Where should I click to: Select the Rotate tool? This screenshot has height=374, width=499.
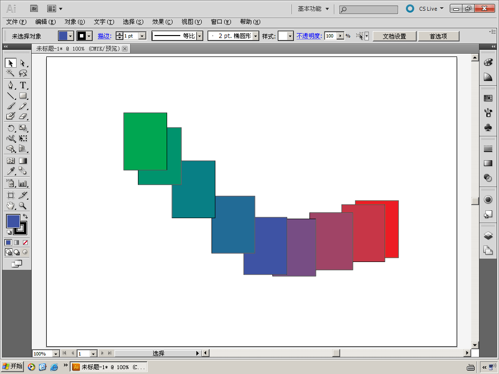(x=10, y=128)
